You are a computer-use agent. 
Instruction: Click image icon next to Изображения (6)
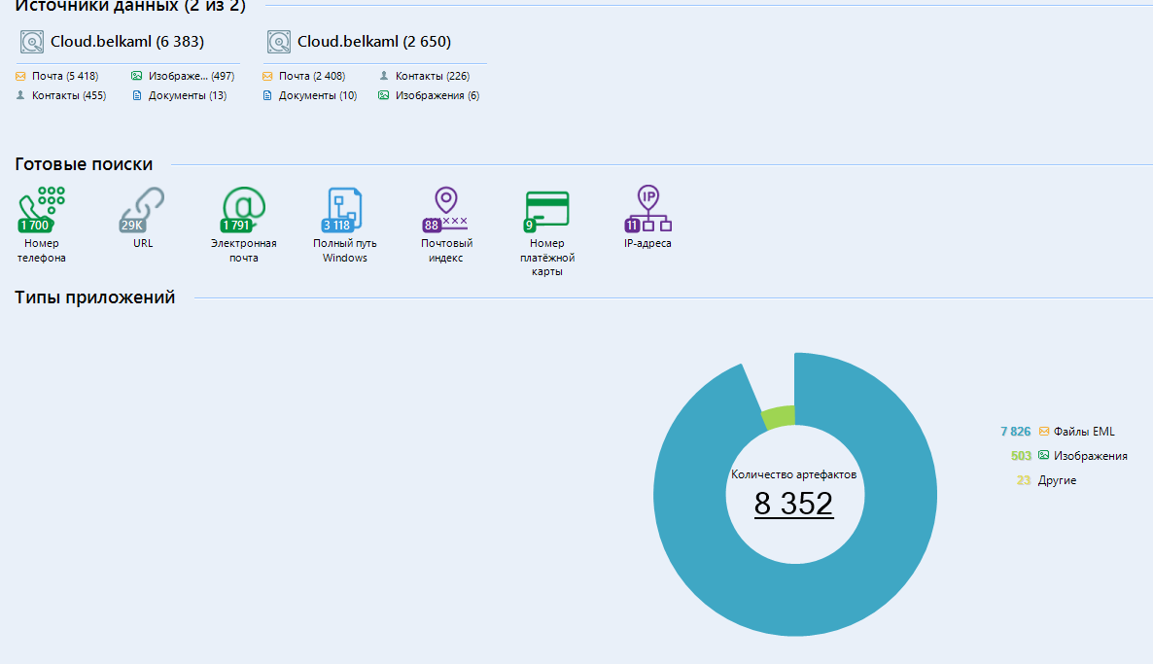point(384,95)
